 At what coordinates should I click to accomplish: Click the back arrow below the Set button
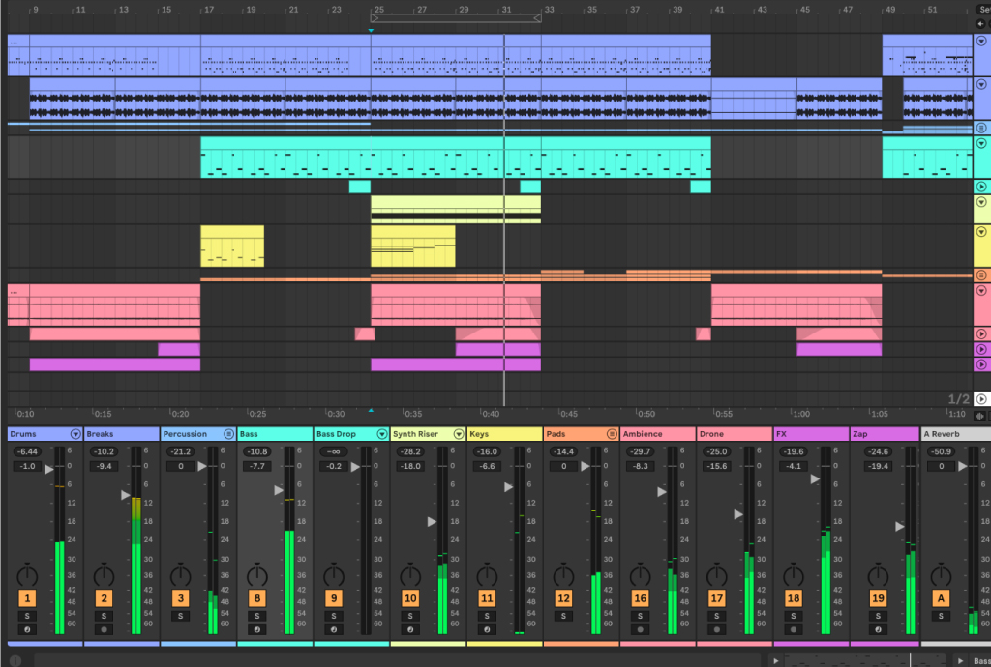coord(981,24)
